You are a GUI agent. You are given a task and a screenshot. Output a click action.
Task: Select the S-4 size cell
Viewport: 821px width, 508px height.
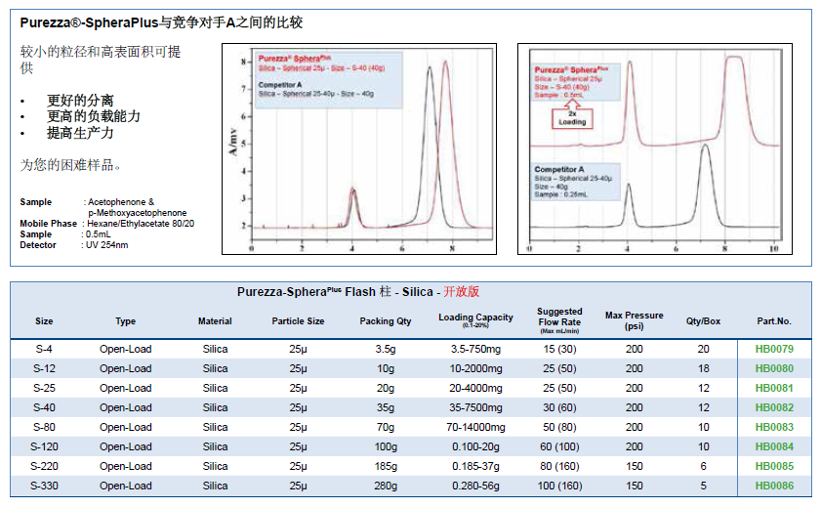click(x=44, y=349)
